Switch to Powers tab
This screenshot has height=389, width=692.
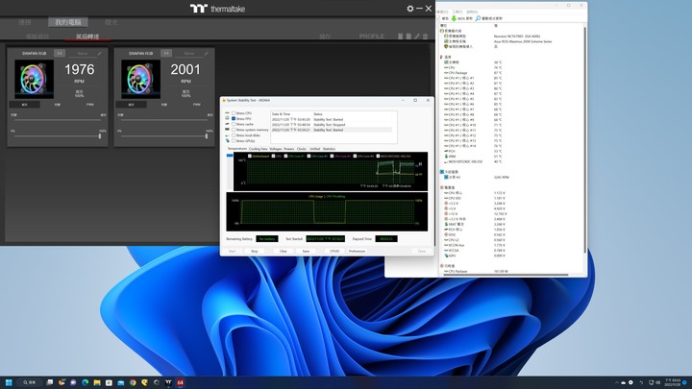(x=289, y=149)
